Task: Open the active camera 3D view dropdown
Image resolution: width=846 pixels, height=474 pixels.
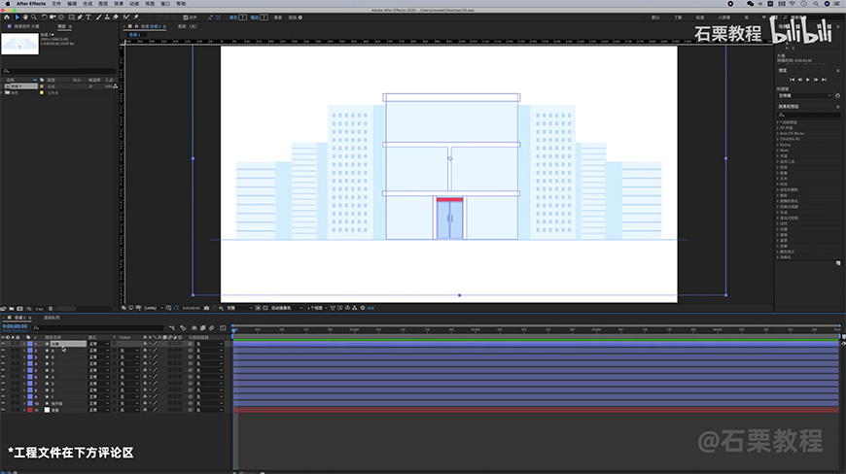Action: (286, 308)
